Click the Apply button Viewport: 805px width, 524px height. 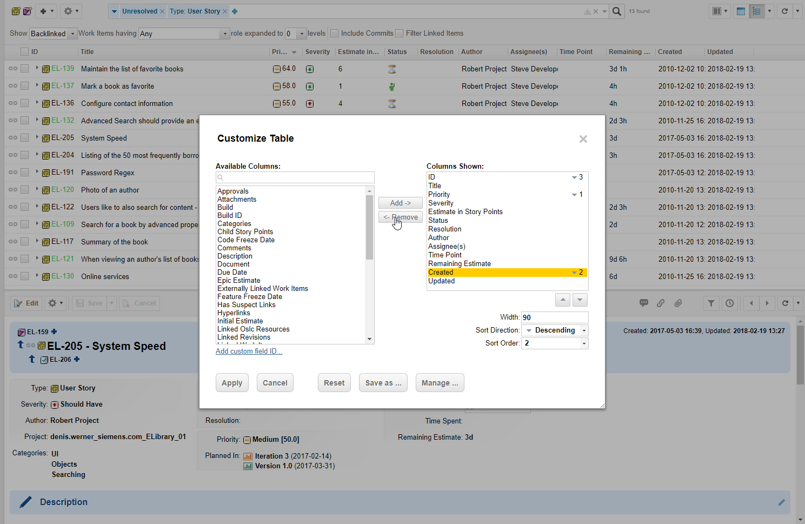(232, 383)
